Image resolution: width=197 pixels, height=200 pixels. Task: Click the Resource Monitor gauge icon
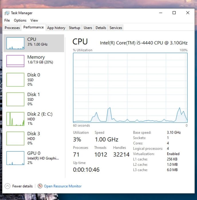click(40, 186)
